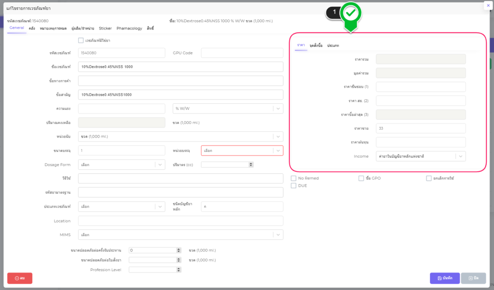Increment the ปริมาตร (cc) spinner arrows
The image size is (494, 290).
click(x=250, y=164)
